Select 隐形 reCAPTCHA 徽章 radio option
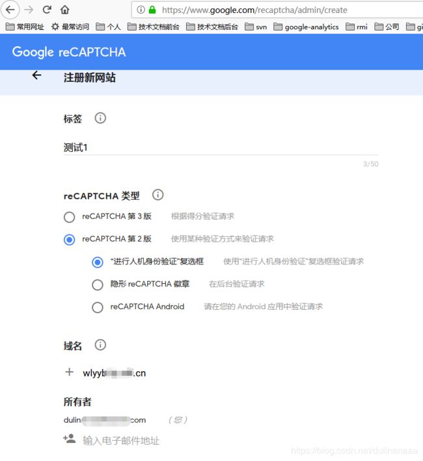423x461 pixels. [x=98, y=285]
